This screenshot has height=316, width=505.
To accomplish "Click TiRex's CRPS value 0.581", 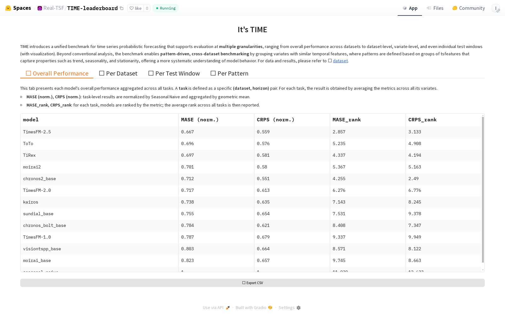I will click(x=292, y=155).
